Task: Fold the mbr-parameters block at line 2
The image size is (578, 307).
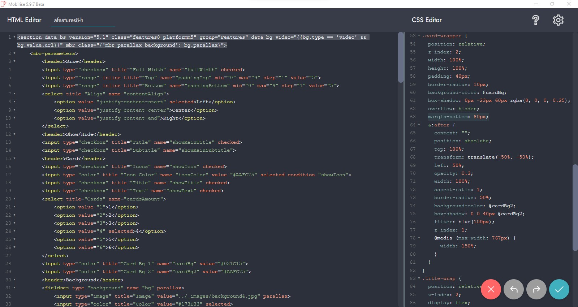Action: [x=14, y=53]
